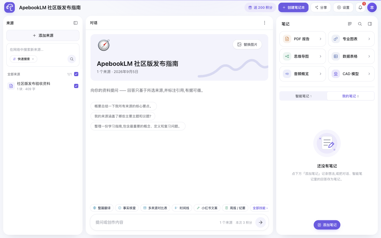
Task: Click the 社区版发布验收资料 document icon
Action: (11, 86)
